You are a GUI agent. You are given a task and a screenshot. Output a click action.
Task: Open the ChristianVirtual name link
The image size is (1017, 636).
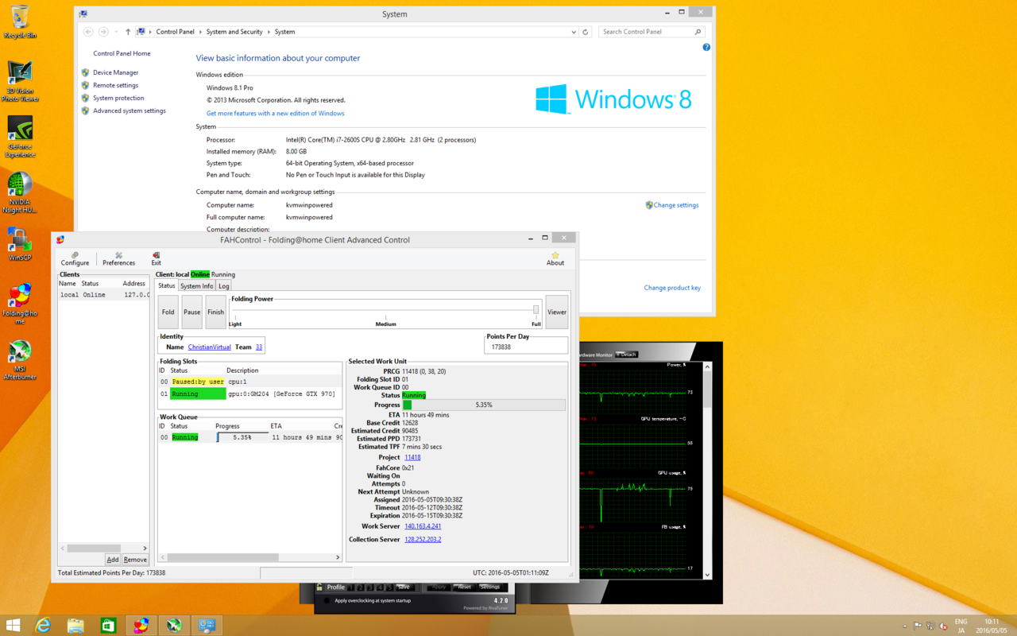coord(210,347)
